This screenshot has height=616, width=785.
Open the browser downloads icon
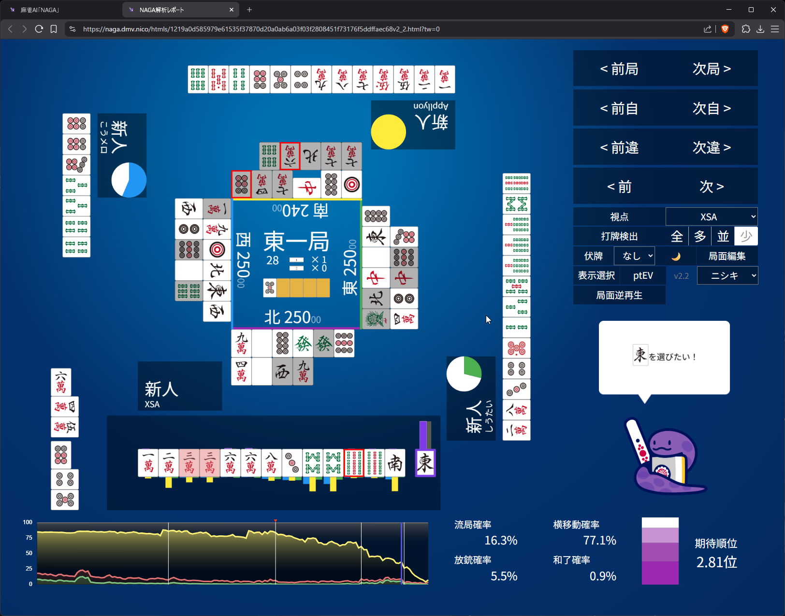point(760,29)
